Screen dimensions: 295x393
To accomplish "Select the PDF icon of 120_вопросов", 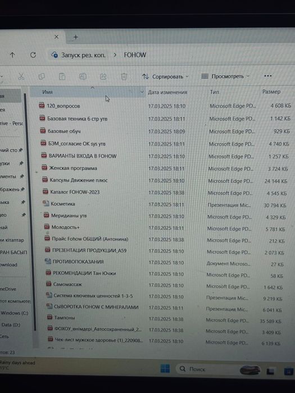I will tap(42, 106).
